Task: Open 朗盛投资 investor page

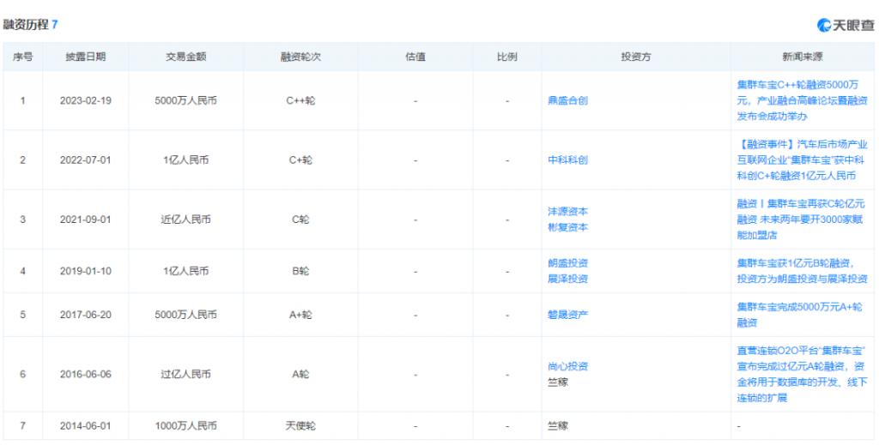Action: click(567, 263)
